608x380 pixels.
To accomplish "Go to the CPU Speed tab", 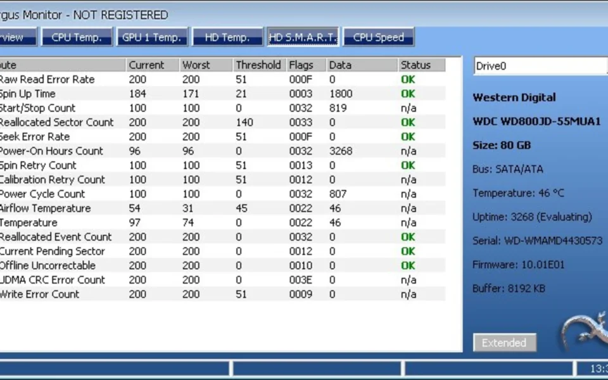I will [379, 37].
